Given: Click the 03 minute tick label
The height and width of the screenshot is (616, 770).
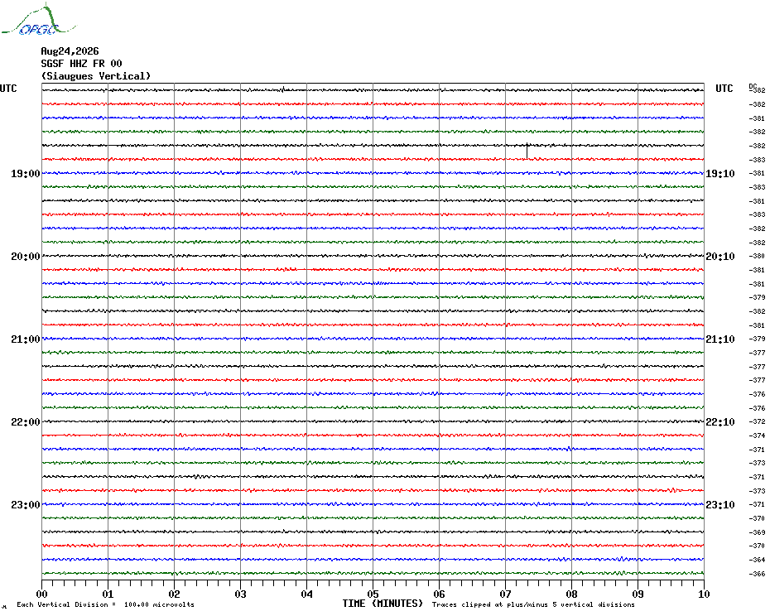Looking at the screenshot, I should tap(240, 594).
